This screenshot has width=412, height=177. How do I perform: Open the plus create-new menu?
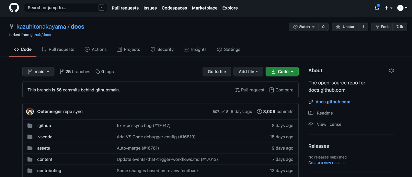[x=389, y=8]
